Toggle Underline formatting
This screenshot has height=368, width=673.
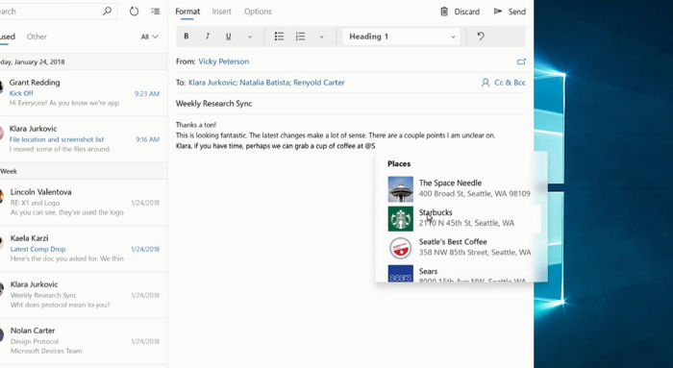click(229, 37)
